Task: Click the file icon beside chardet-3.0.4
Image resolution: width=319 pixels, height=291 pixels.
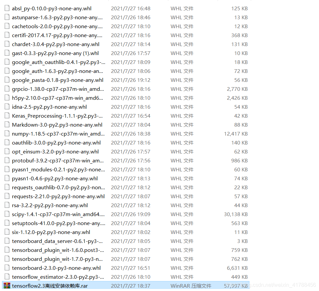Action: pyautogui.click(x=7, y=44)
